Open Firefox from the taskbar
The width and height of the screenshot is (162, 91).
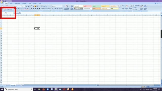coord(44,89)
